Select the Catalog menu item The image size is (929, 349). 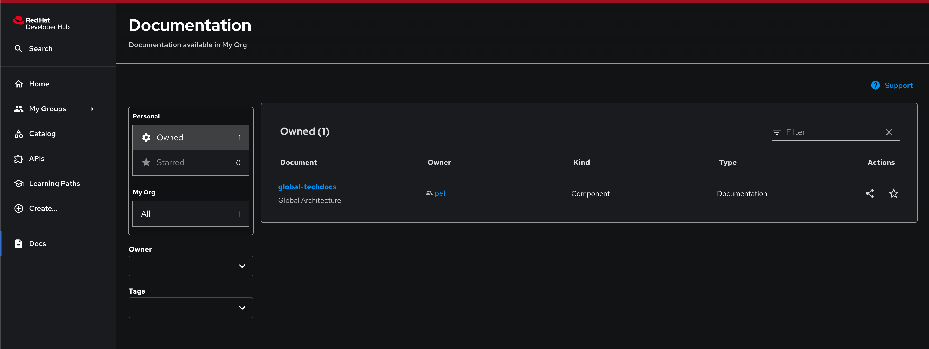(x=42, y=133)
